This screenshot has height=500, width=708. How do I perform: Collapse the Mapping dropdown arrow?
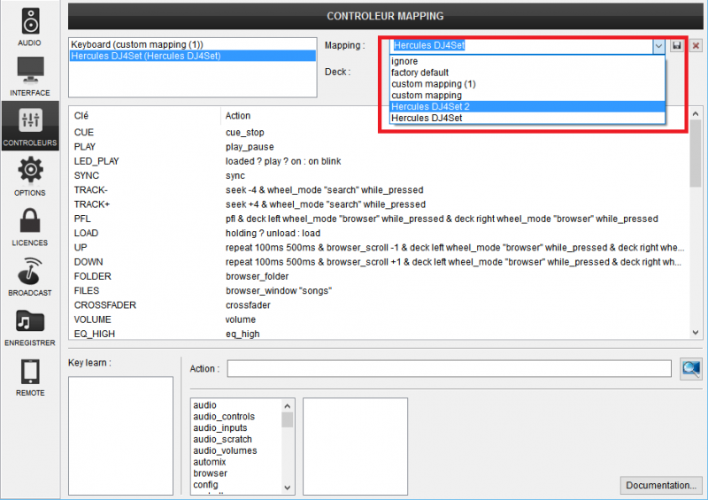tap(658, 45)
